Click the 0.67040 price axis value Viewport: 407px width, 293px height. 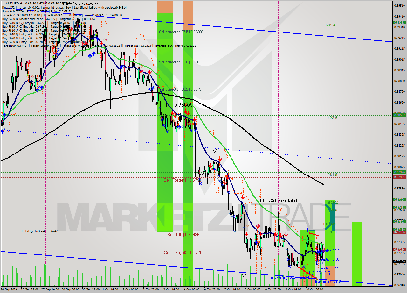tap(399, 275)
